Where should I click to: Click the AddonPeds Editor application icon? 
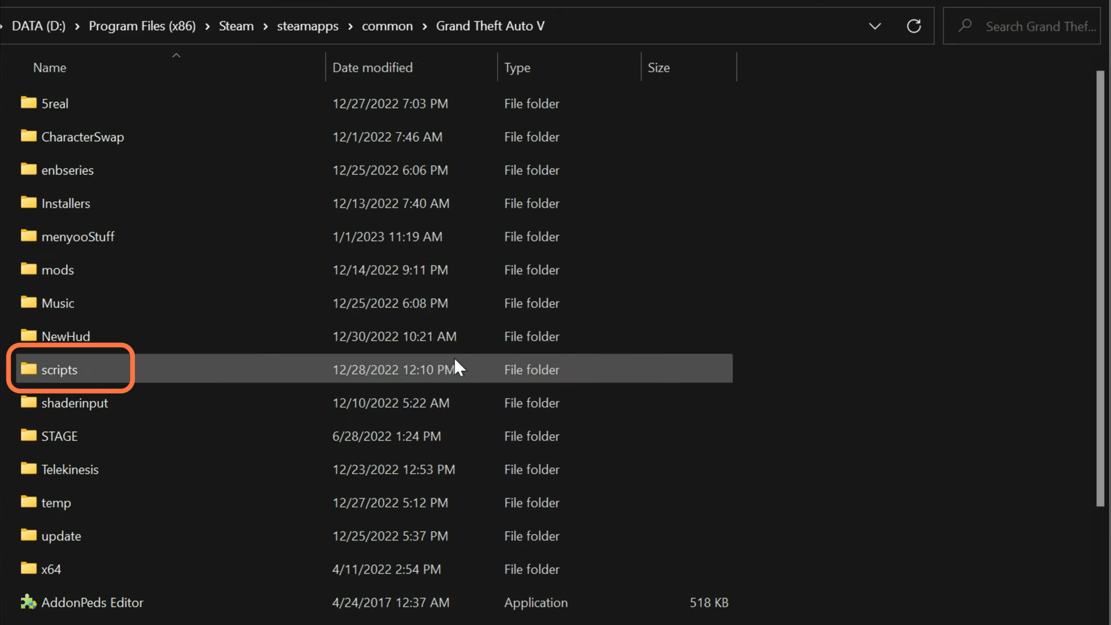point(28,602)
